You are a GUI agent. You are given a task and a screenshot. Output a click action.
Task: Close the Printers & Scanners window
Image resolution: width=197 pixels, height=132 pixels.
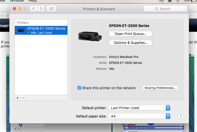(x=15, y=9)
